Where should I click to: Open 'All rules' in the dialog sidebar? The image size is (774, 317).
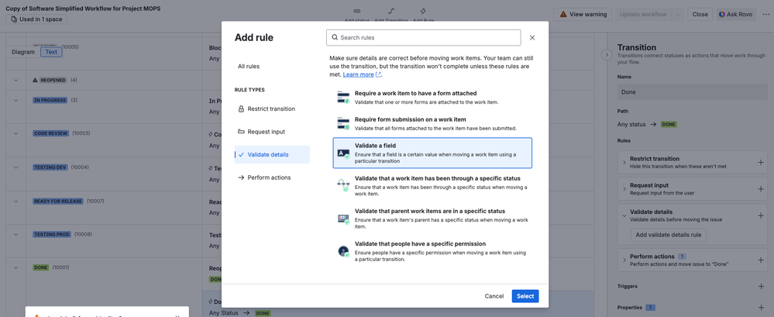point(248,66)
